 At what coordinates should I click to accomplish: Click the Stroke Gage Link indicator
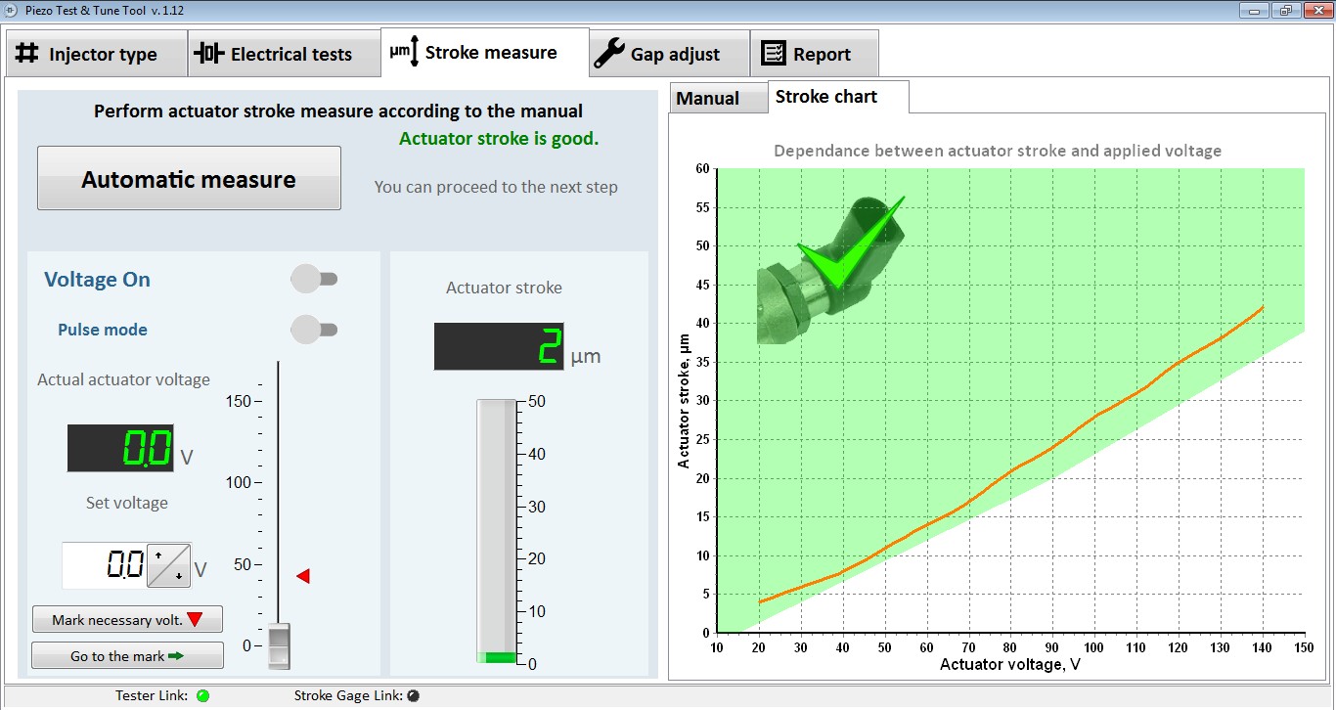point(413,696)
